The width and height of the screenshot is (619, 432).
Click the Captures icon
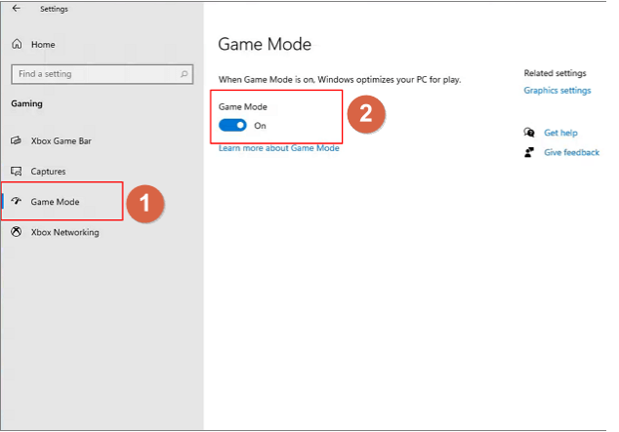click(x=17, y=171)
